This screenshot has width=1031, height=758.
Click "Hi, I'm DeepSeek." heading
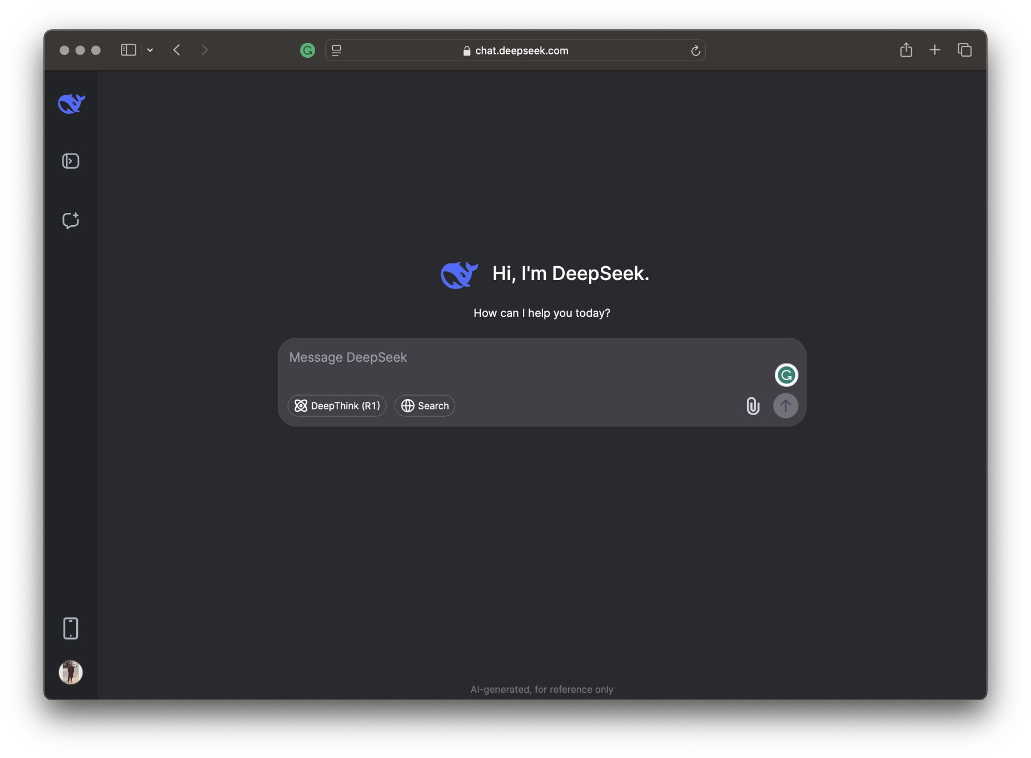pos(570,274)
